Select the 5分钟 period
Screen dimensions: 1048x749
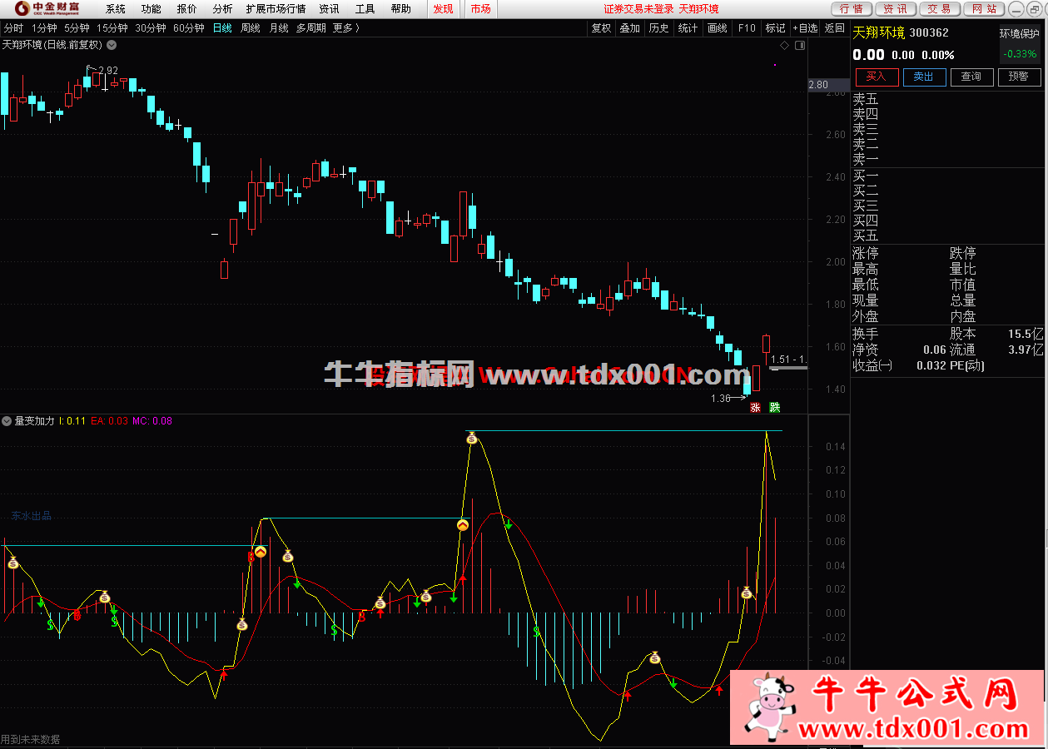(77, 27)
